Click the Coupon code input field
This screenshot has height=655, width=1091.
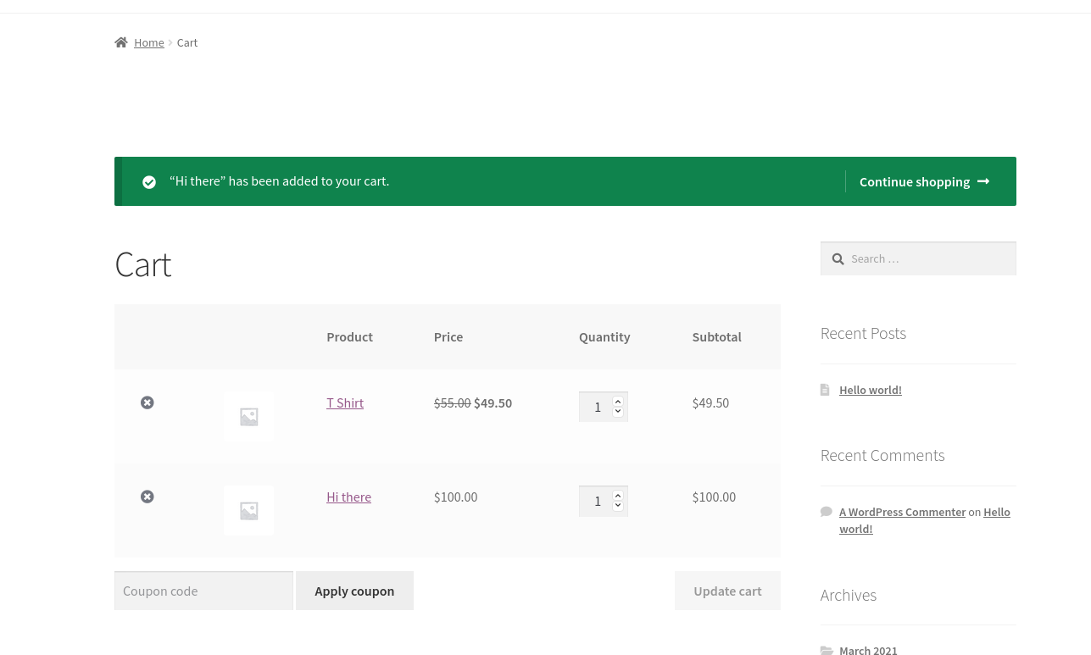(x=203, y=591)
